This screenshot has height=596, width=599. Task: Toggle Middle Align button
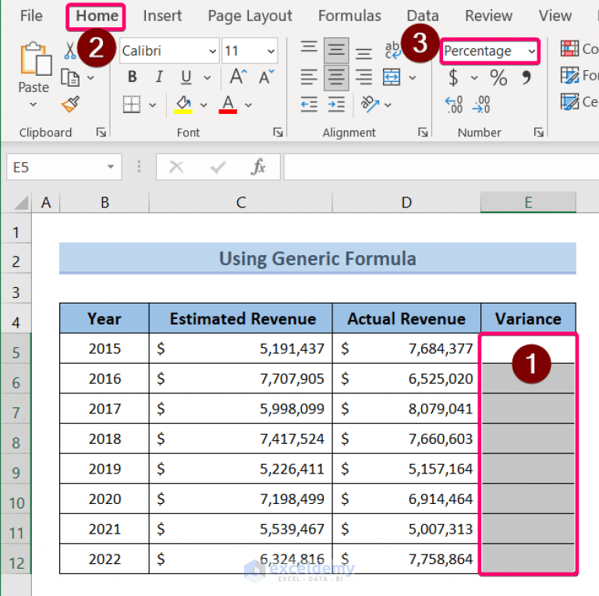point(336,50)
